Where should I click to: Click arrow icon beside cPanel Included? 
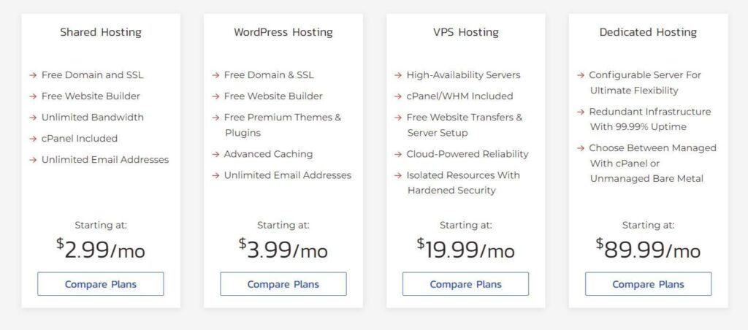[x=33, y=139]
